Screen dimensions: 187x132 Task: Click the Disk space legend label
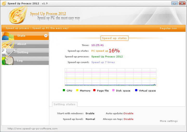[x=123, y=91]
